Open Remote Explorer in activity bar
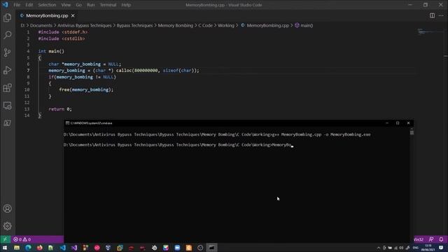This screenshot has width=448, height=252. 8,106
